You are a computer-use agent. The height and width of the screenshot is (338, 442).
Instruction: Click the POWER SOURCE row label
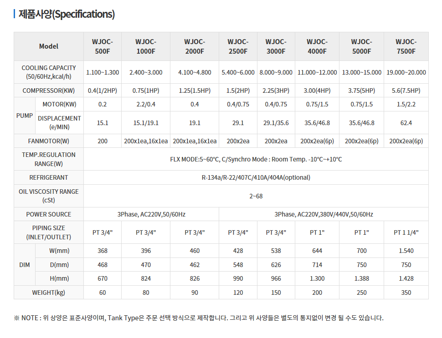pyautogui.click(x=49, y=214)
